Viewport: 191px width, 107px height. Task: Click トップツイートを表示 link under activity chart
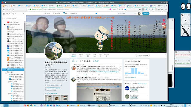pos(130,78)
